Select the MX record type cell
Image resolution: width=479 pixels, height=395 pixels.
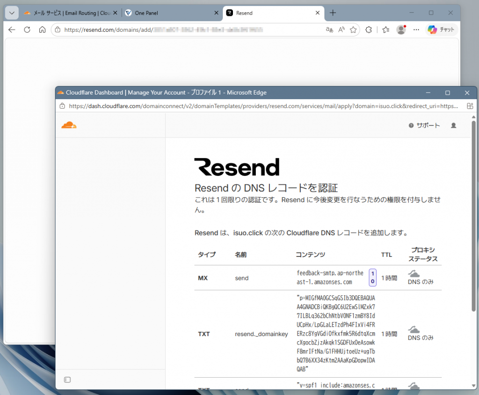click(x=203, y=278)
